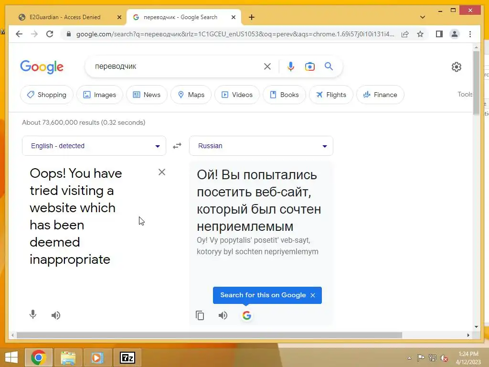
Task: Listen to the Russian translation
Action: tap(223, 315)
